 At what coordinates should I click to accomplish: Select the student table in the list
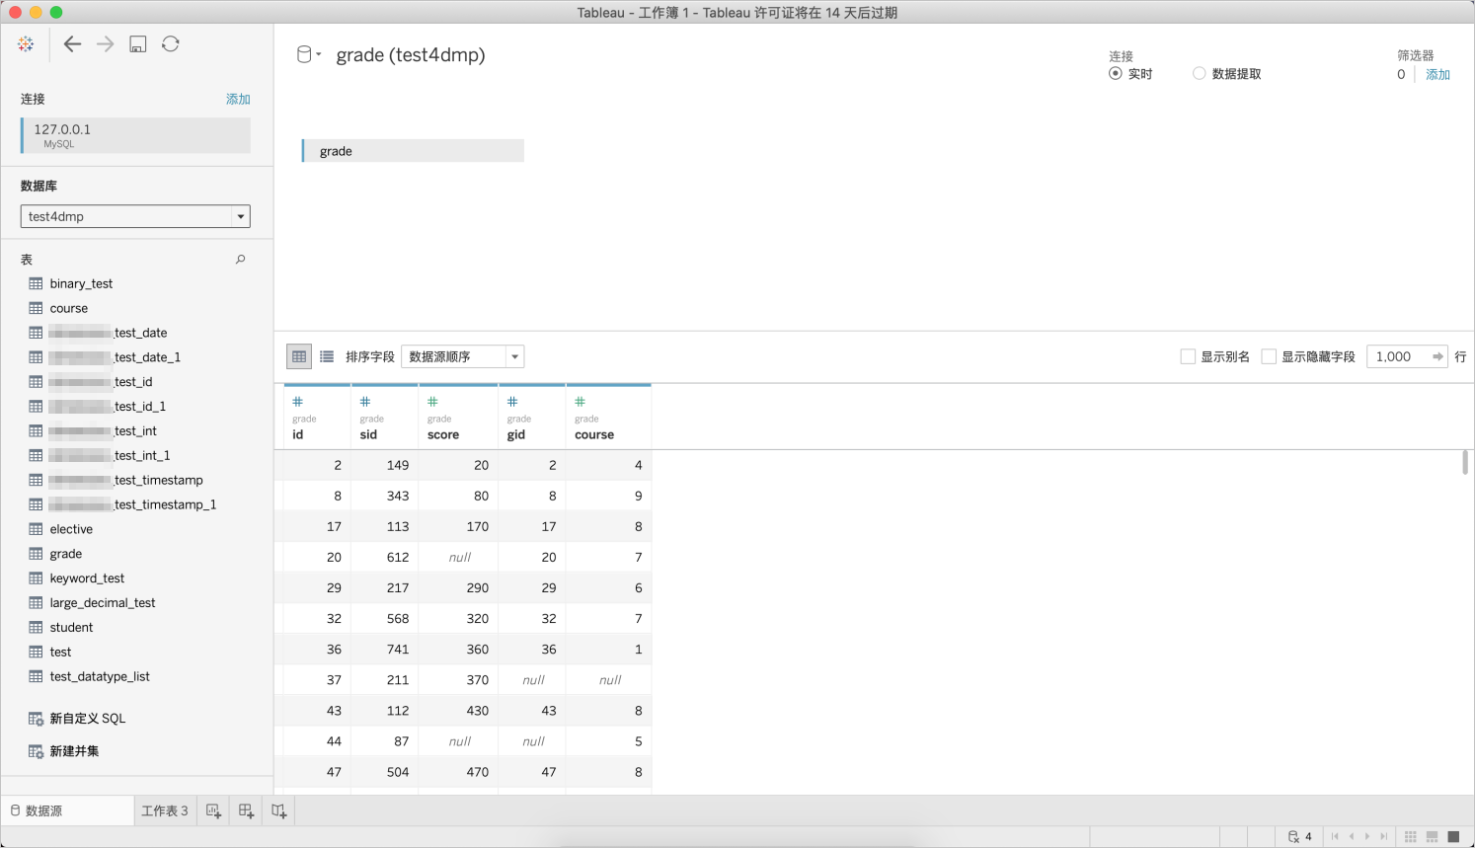pos(71,628)
